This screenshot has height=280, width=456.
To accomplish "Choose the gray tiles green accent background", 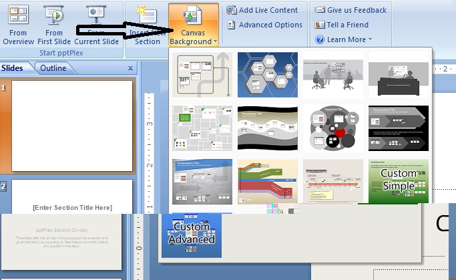I will tap(202, 128).
